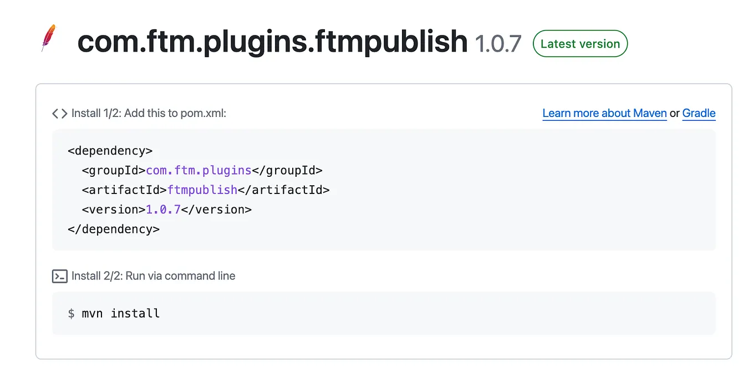
Task: Click the dollar prompt in command line box
Action: (70, 313)
